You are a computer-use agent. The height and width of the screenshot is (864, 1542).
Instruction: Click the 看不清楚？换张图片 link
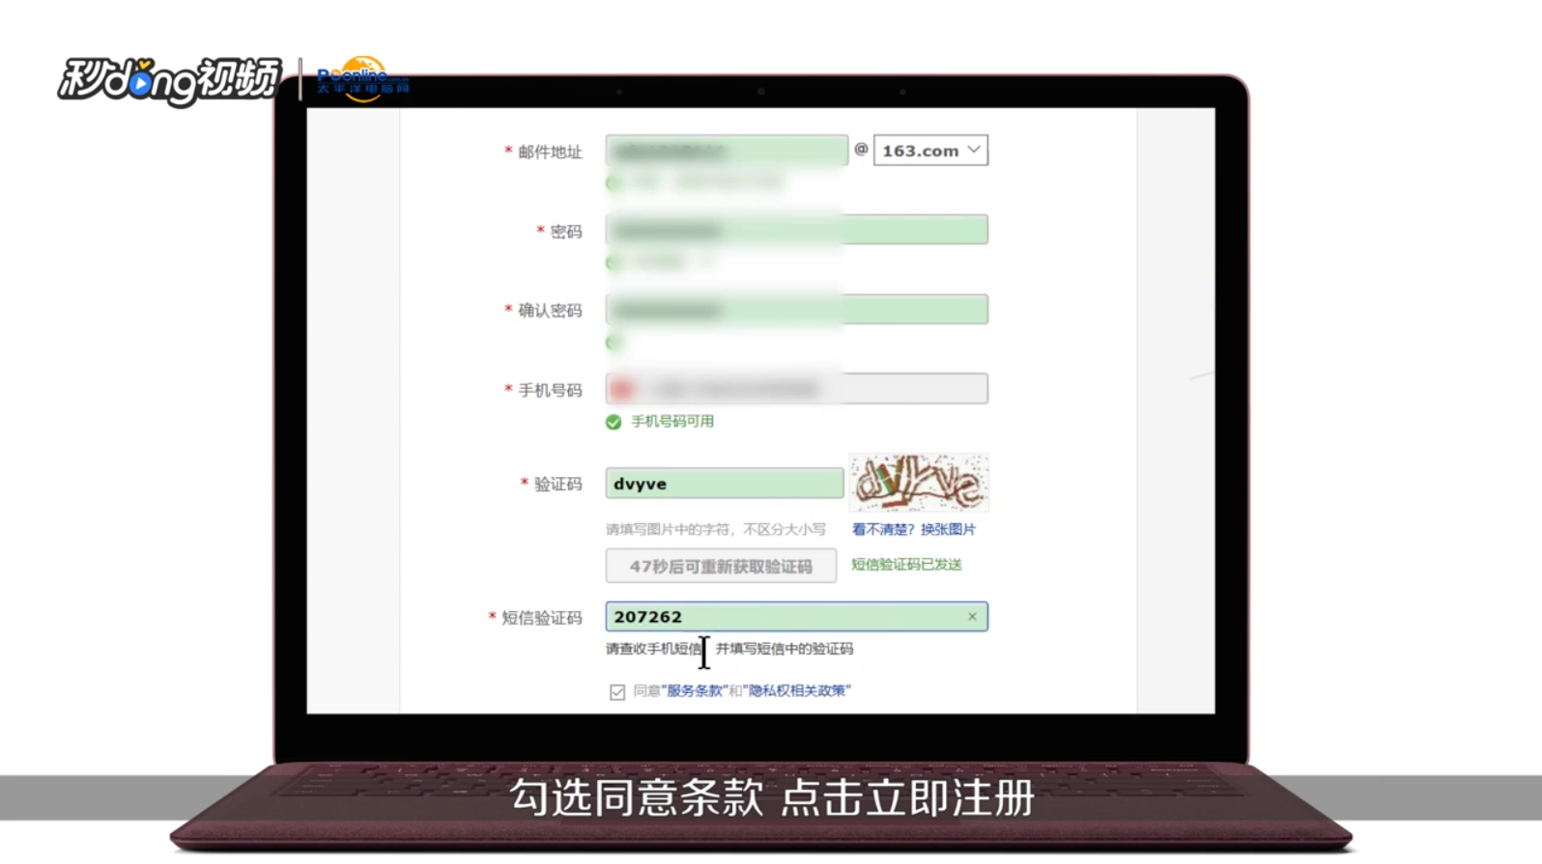(914, 529)
